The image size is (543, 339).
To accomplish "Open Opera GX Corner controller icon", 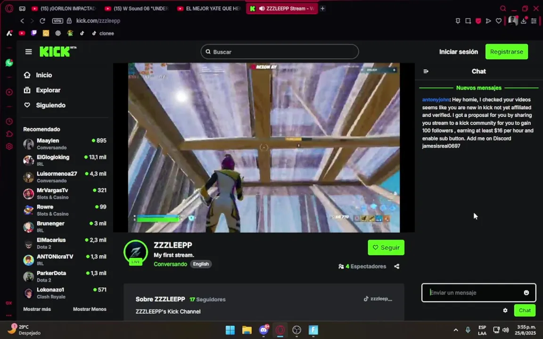I will pyautogui.click(x=22, y=8).
